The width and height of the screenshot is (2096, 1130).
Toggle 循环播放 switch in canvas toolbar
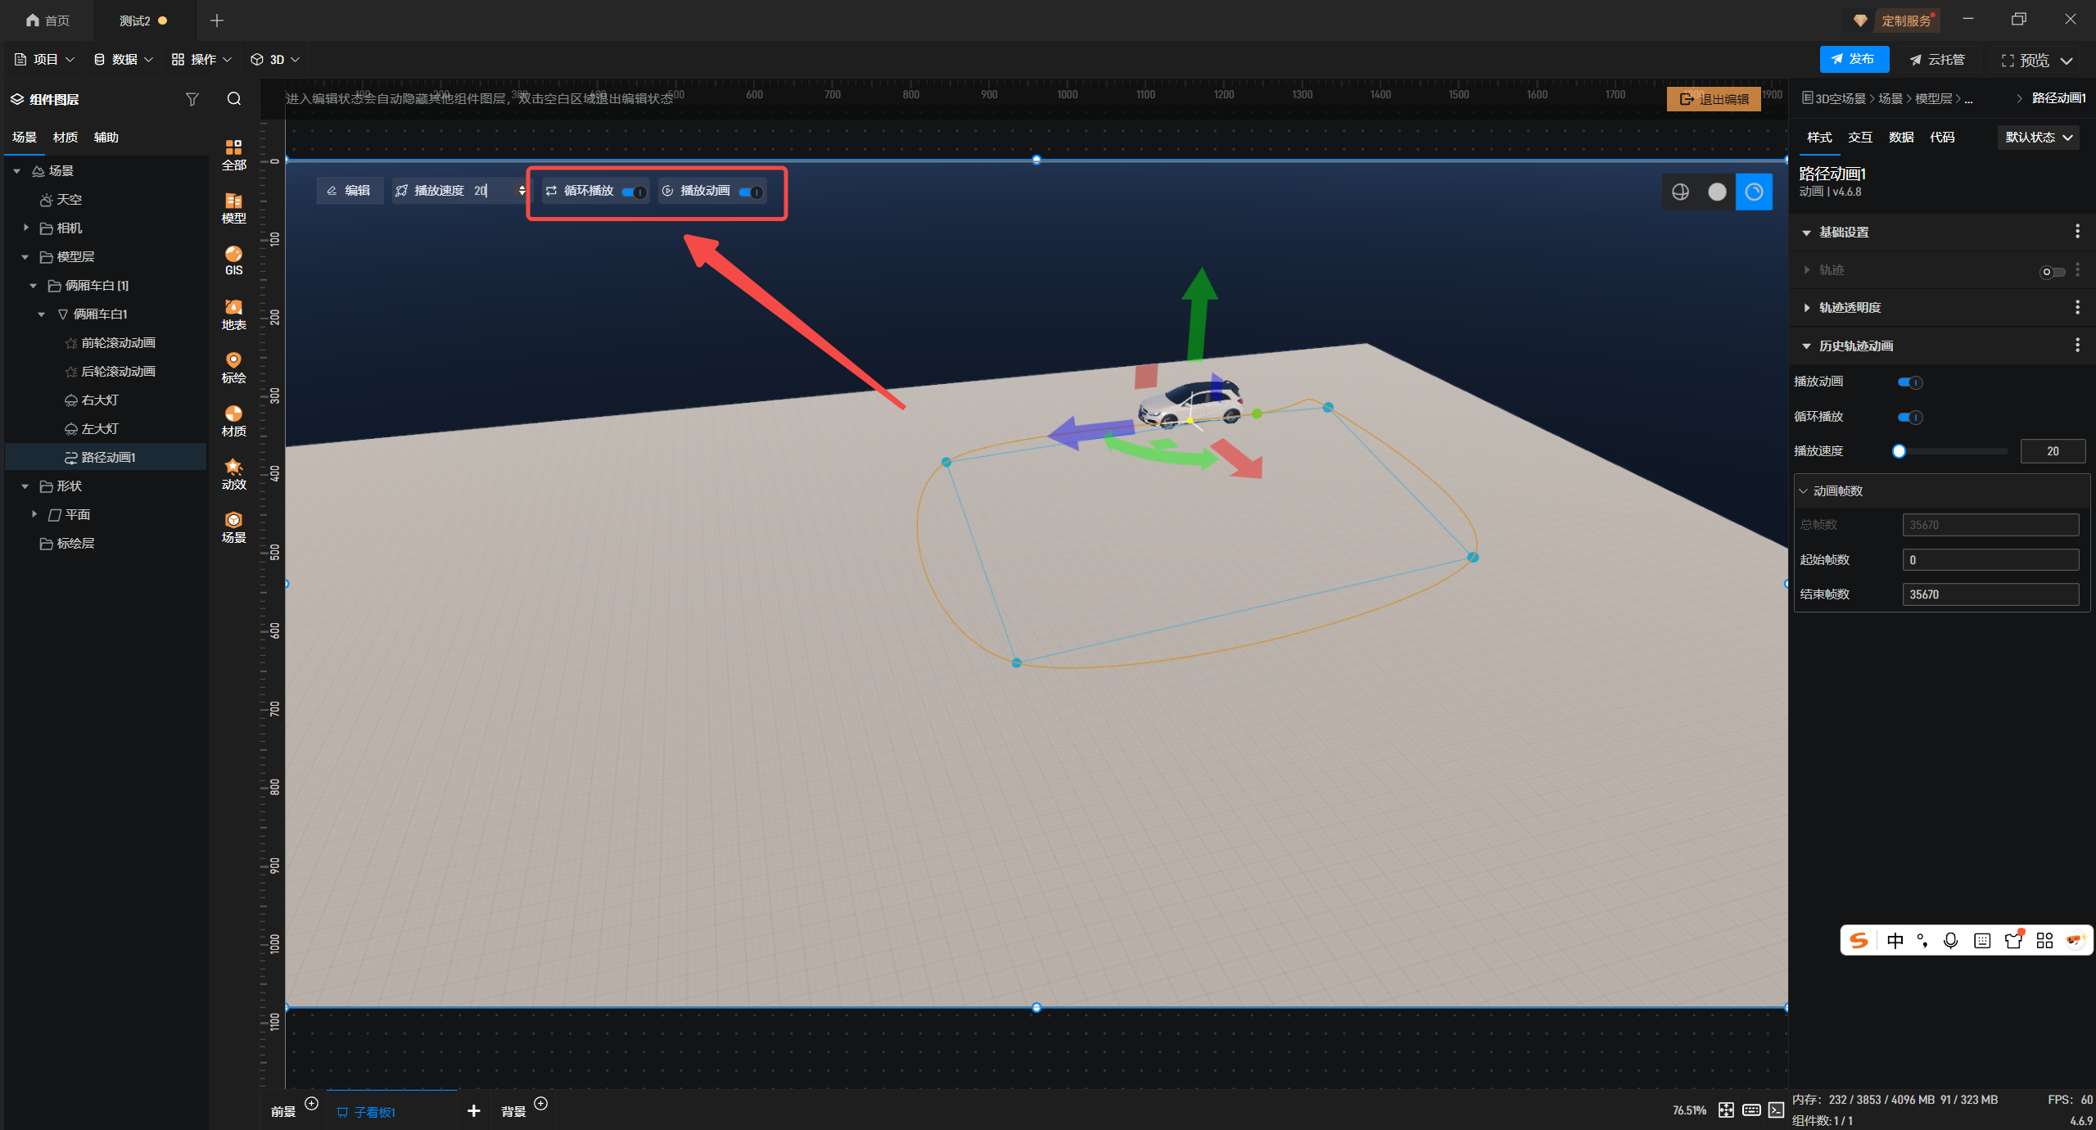pyautogui.click(x=634, y=192)
